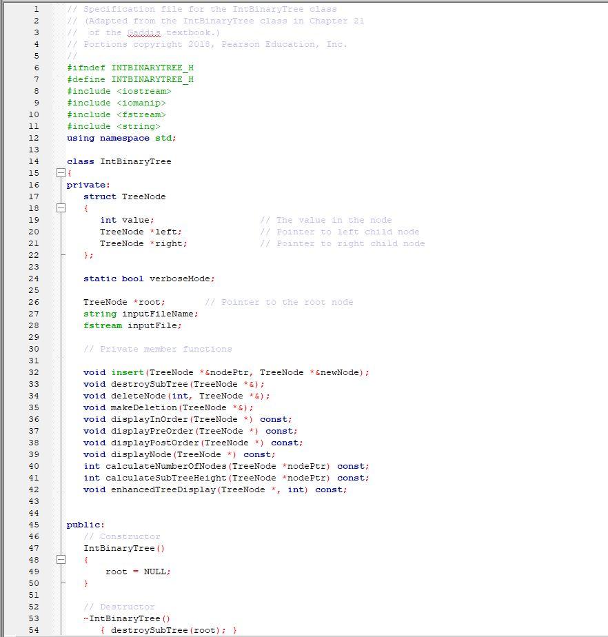
Task: Select line number 32
Action: [32, 372]
